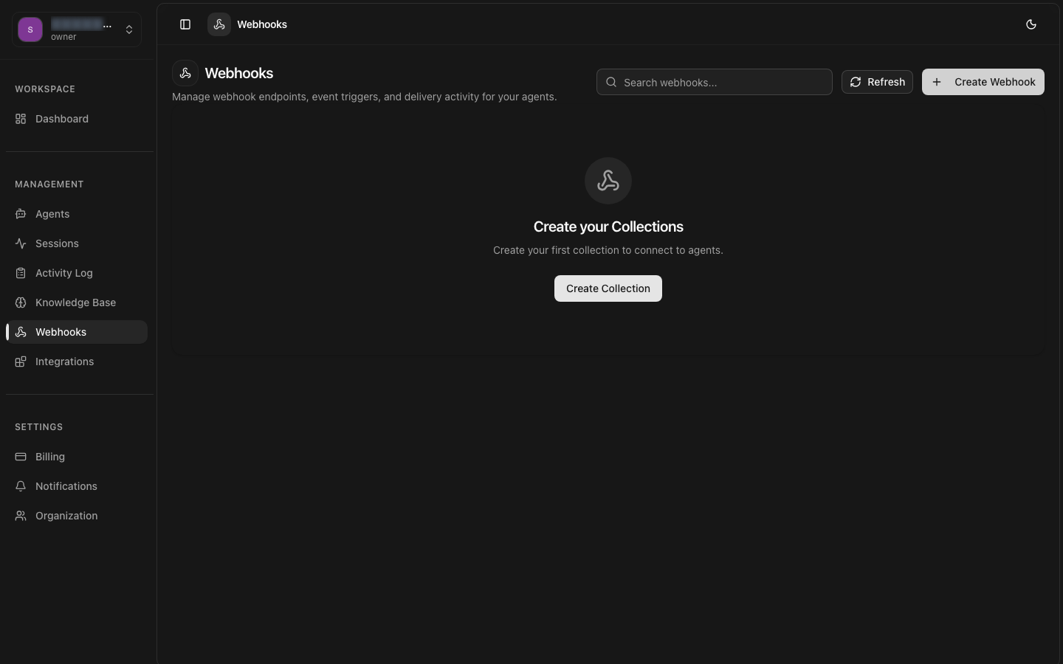
Task: Click the Dashboard grid icon
Action: 21,119
